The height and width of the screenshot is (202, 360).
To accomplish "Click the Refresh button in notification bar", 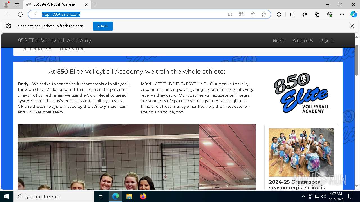I will 103,26.
